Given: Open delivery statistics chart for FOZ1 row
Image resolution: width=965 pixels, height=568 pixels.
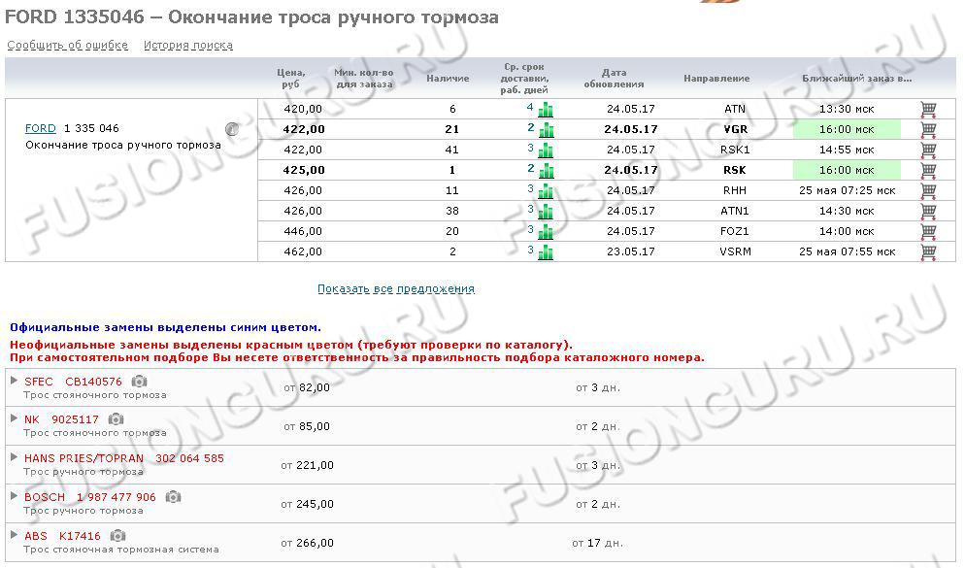Looking at the screenshot, I should click(546, 232).
